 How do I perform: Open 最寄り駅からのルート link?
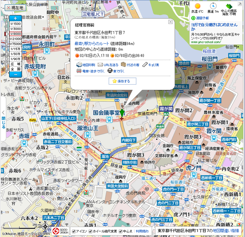point(92,43)
